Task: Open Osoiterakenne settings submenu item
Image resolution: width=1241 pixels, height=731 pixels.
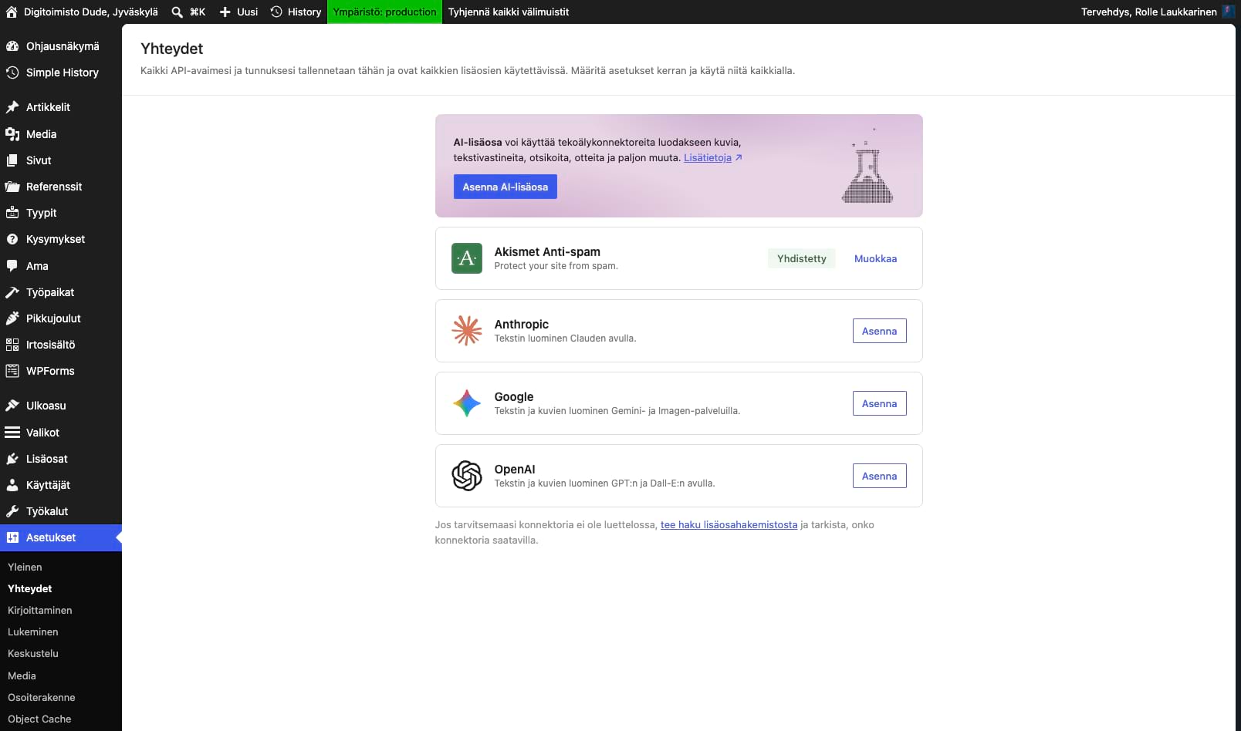Action: click(42, 697)
